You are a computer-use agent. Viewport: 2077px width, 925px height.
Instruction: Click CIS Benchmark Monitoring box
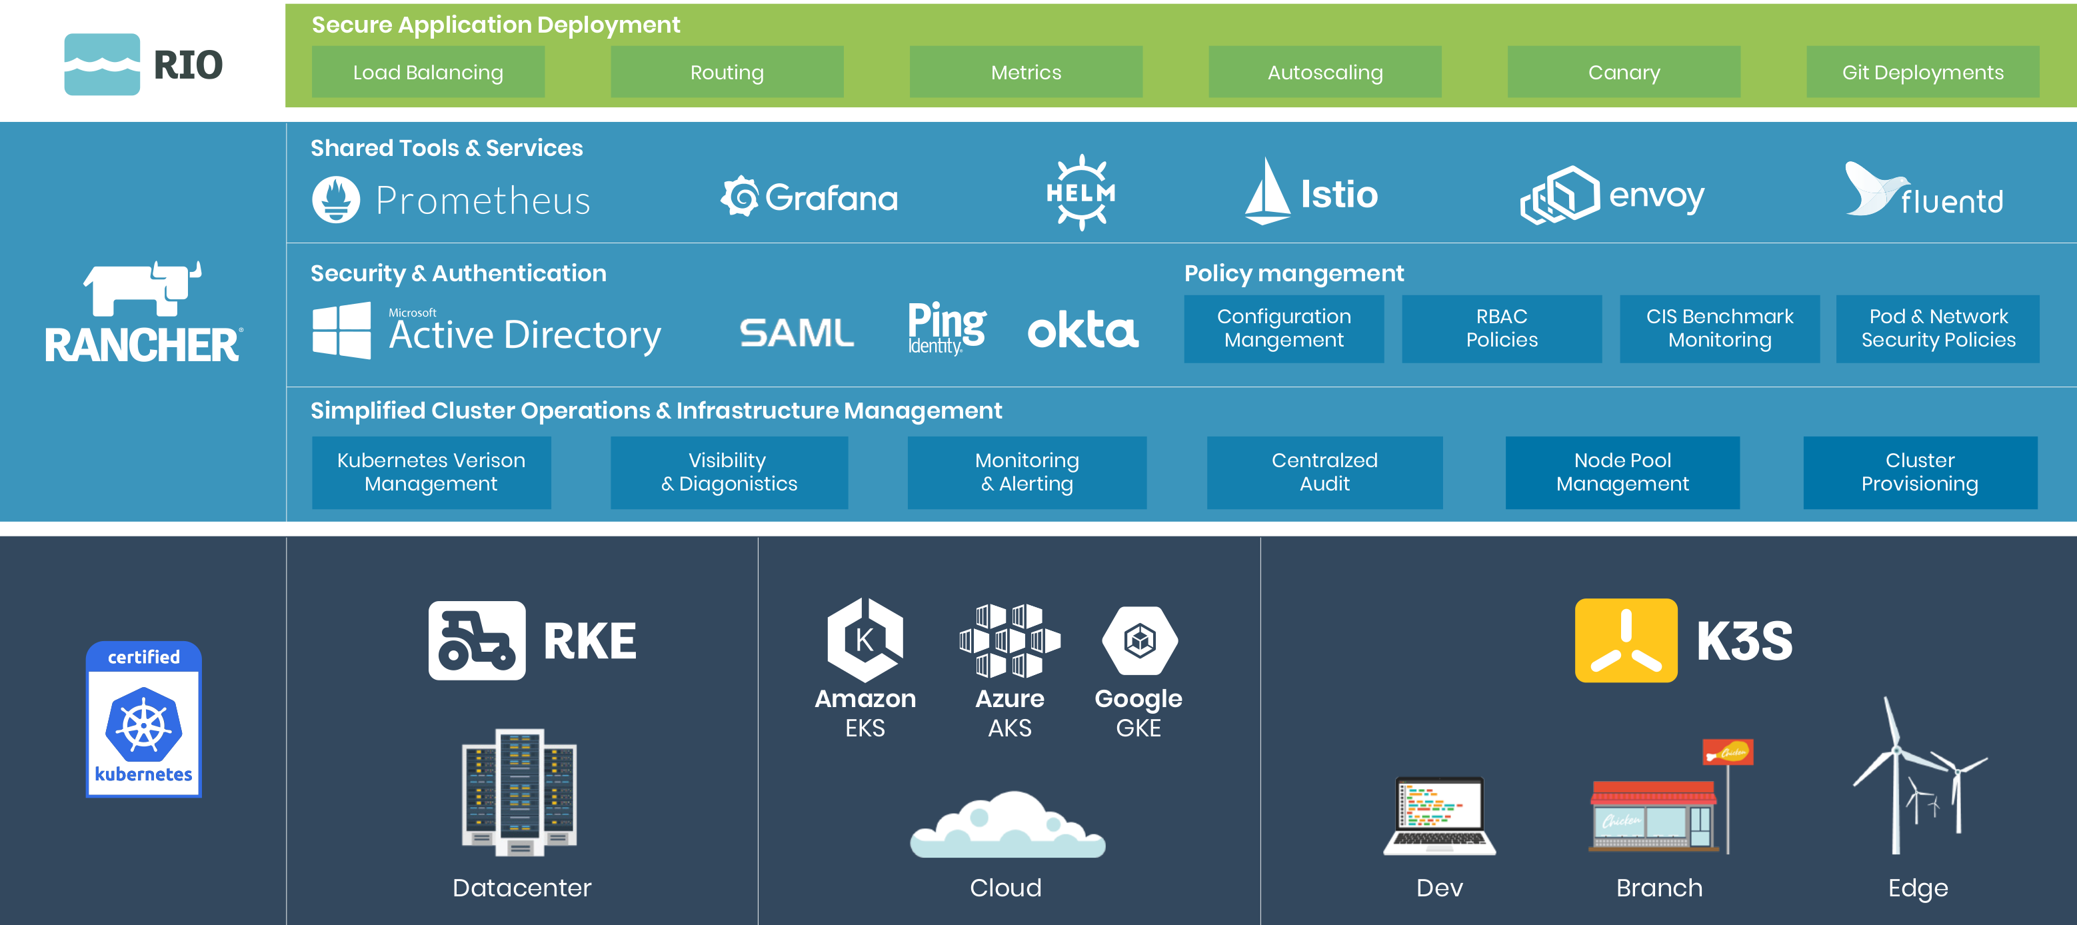(1719, 329)
